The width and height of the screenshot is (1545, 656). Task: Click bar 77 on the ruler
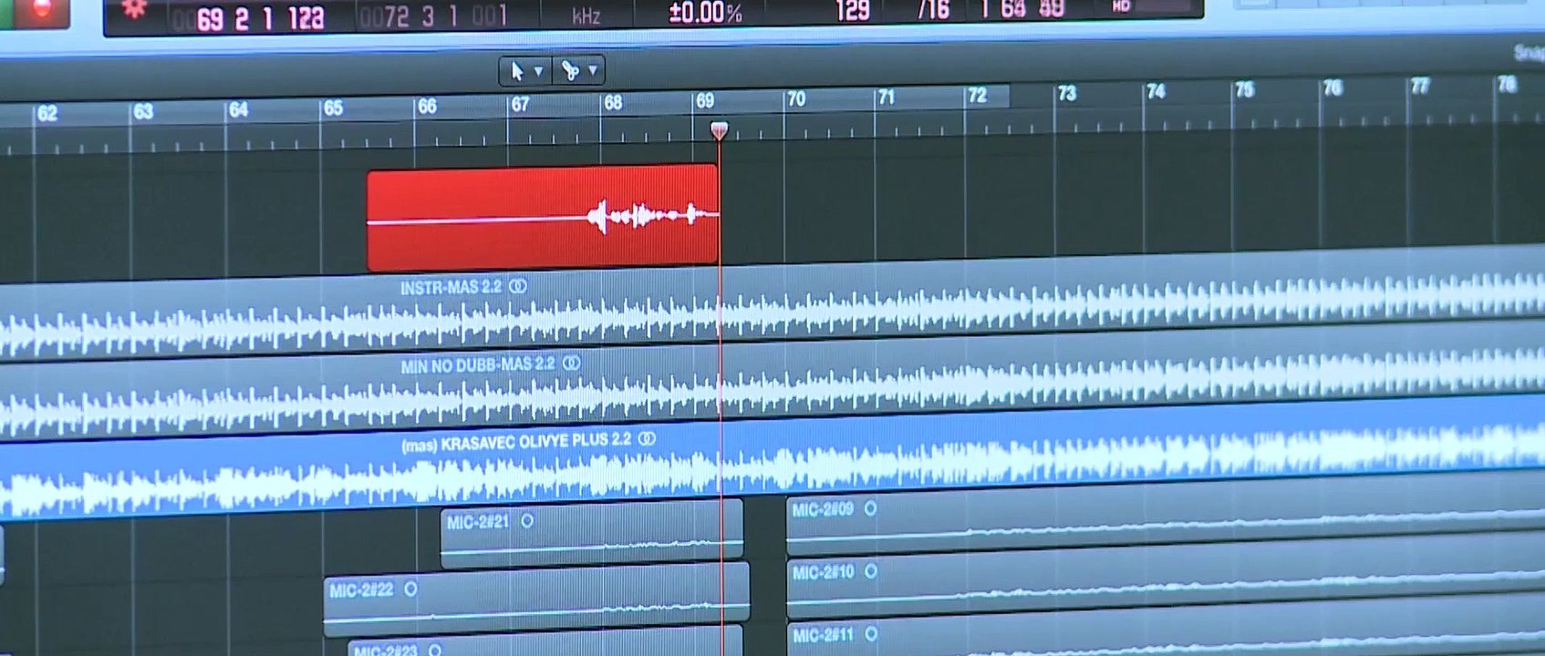(1420, 87)
